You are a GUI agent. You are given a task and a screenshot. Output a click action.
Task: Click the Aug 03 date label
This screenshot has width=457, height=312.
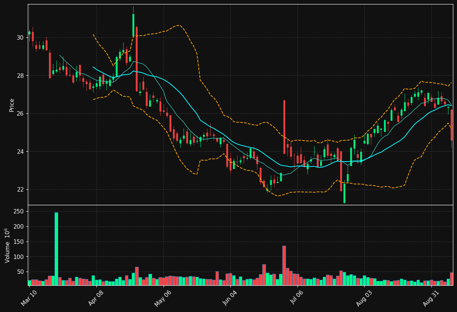(x=365, y=298)
